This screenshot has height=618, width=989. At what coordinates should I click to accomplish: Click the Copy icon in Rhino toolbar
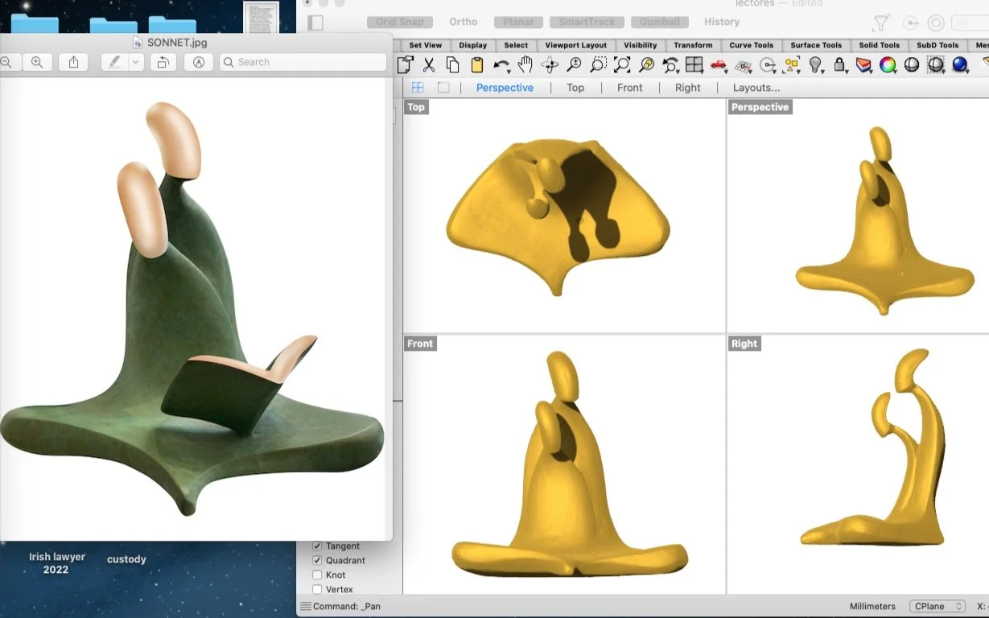tap(453, 65)
